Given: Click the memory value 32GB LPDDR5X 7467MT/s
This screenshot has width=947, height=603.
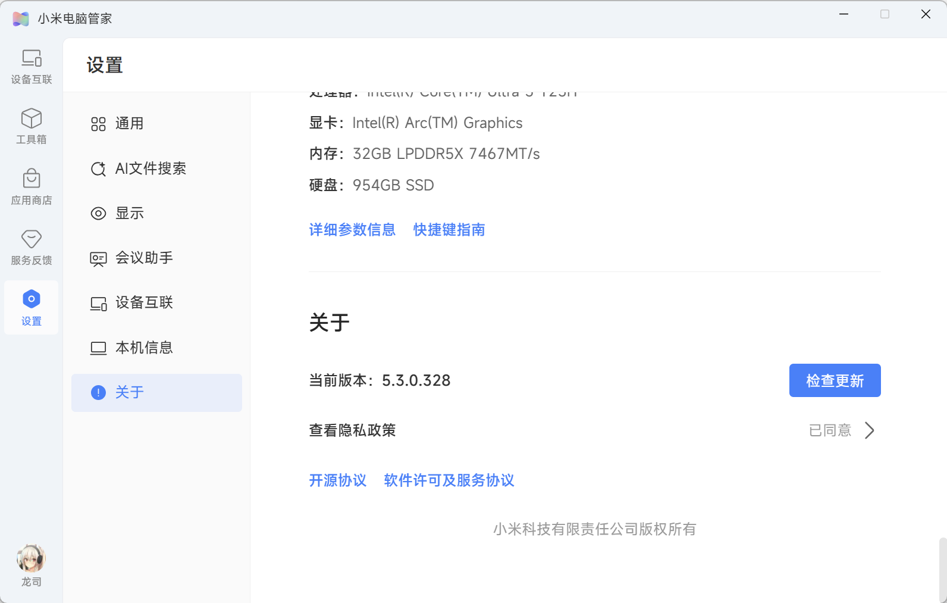Looking at the screenshot, I should pyautogui.click(x=446, y=154).
